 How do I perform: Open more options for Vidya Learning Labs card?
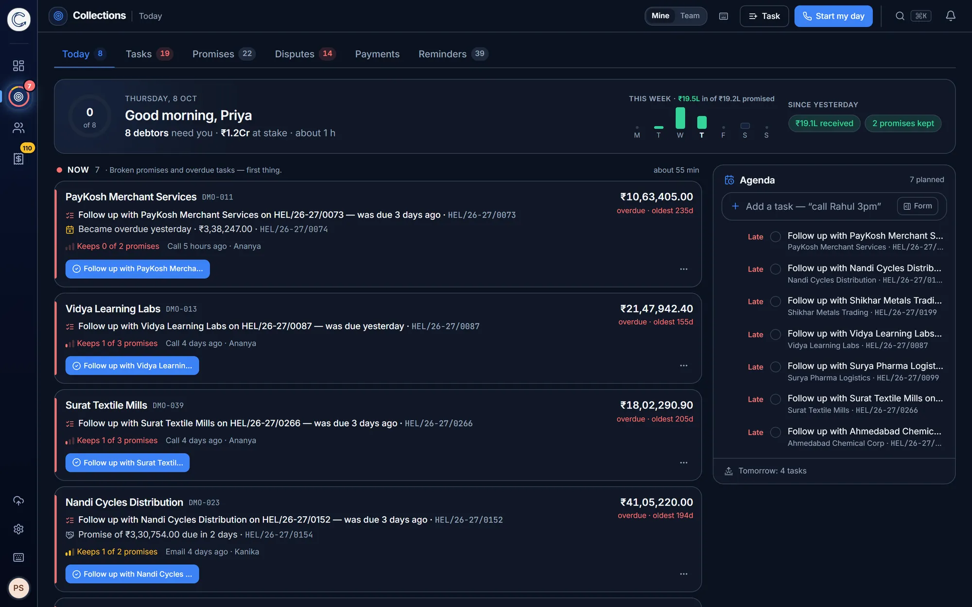click(684, 366)
